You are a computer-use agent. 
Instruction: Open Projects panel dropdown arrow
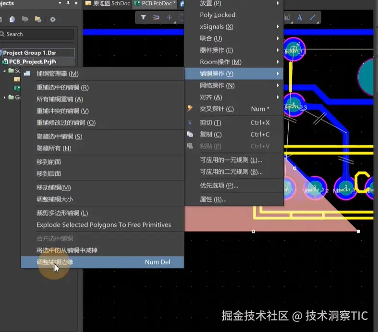[x=60, y=3]
